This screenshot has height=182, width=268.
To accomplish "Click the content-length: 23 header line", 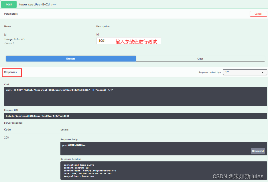I will pyautogui.click(x=76, y=168).
